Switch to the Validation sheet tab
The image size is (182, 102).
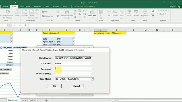(34, 100)
